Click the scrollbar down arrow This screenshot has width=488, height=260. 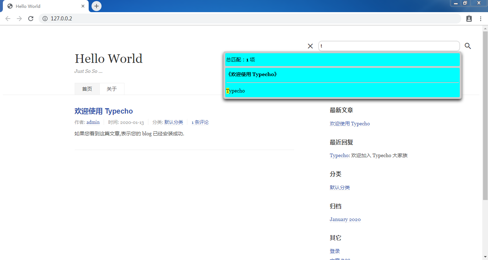tap(485, 257)
